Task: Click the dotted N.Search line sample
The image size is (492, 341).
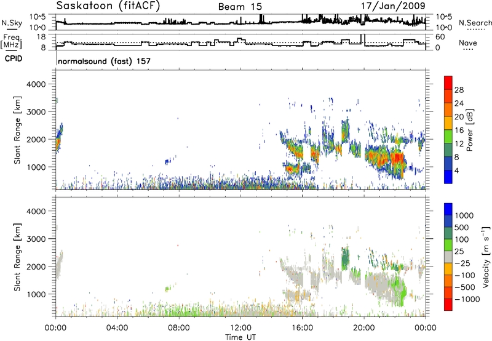Action: coord(476,30)
